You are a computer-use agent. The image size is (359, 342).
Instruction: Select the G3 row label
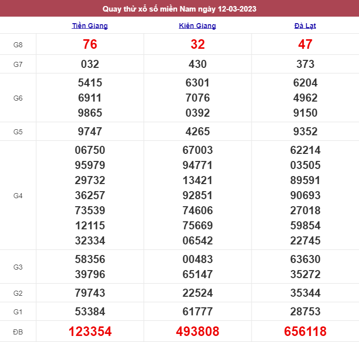[18, 267]
